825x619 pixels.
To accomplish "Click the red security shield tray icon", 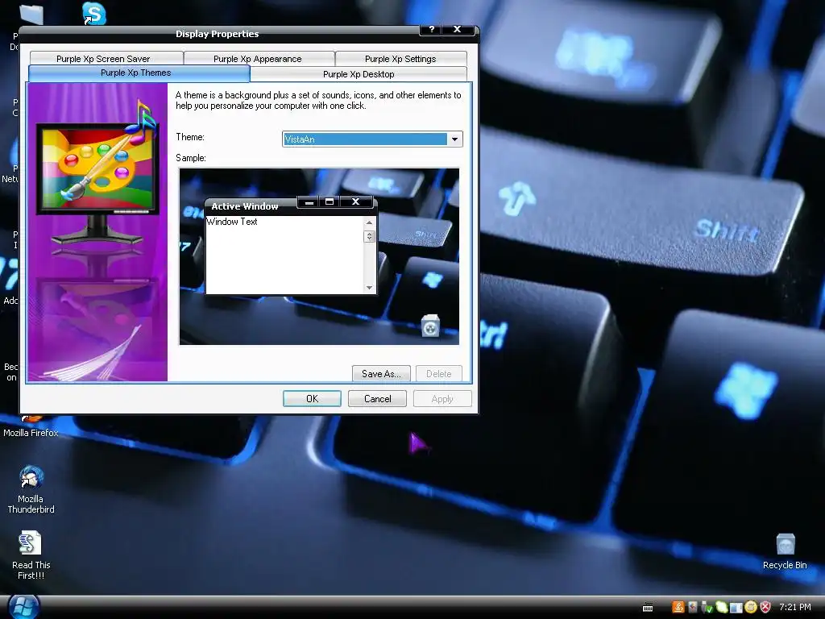I will [765, 607].
